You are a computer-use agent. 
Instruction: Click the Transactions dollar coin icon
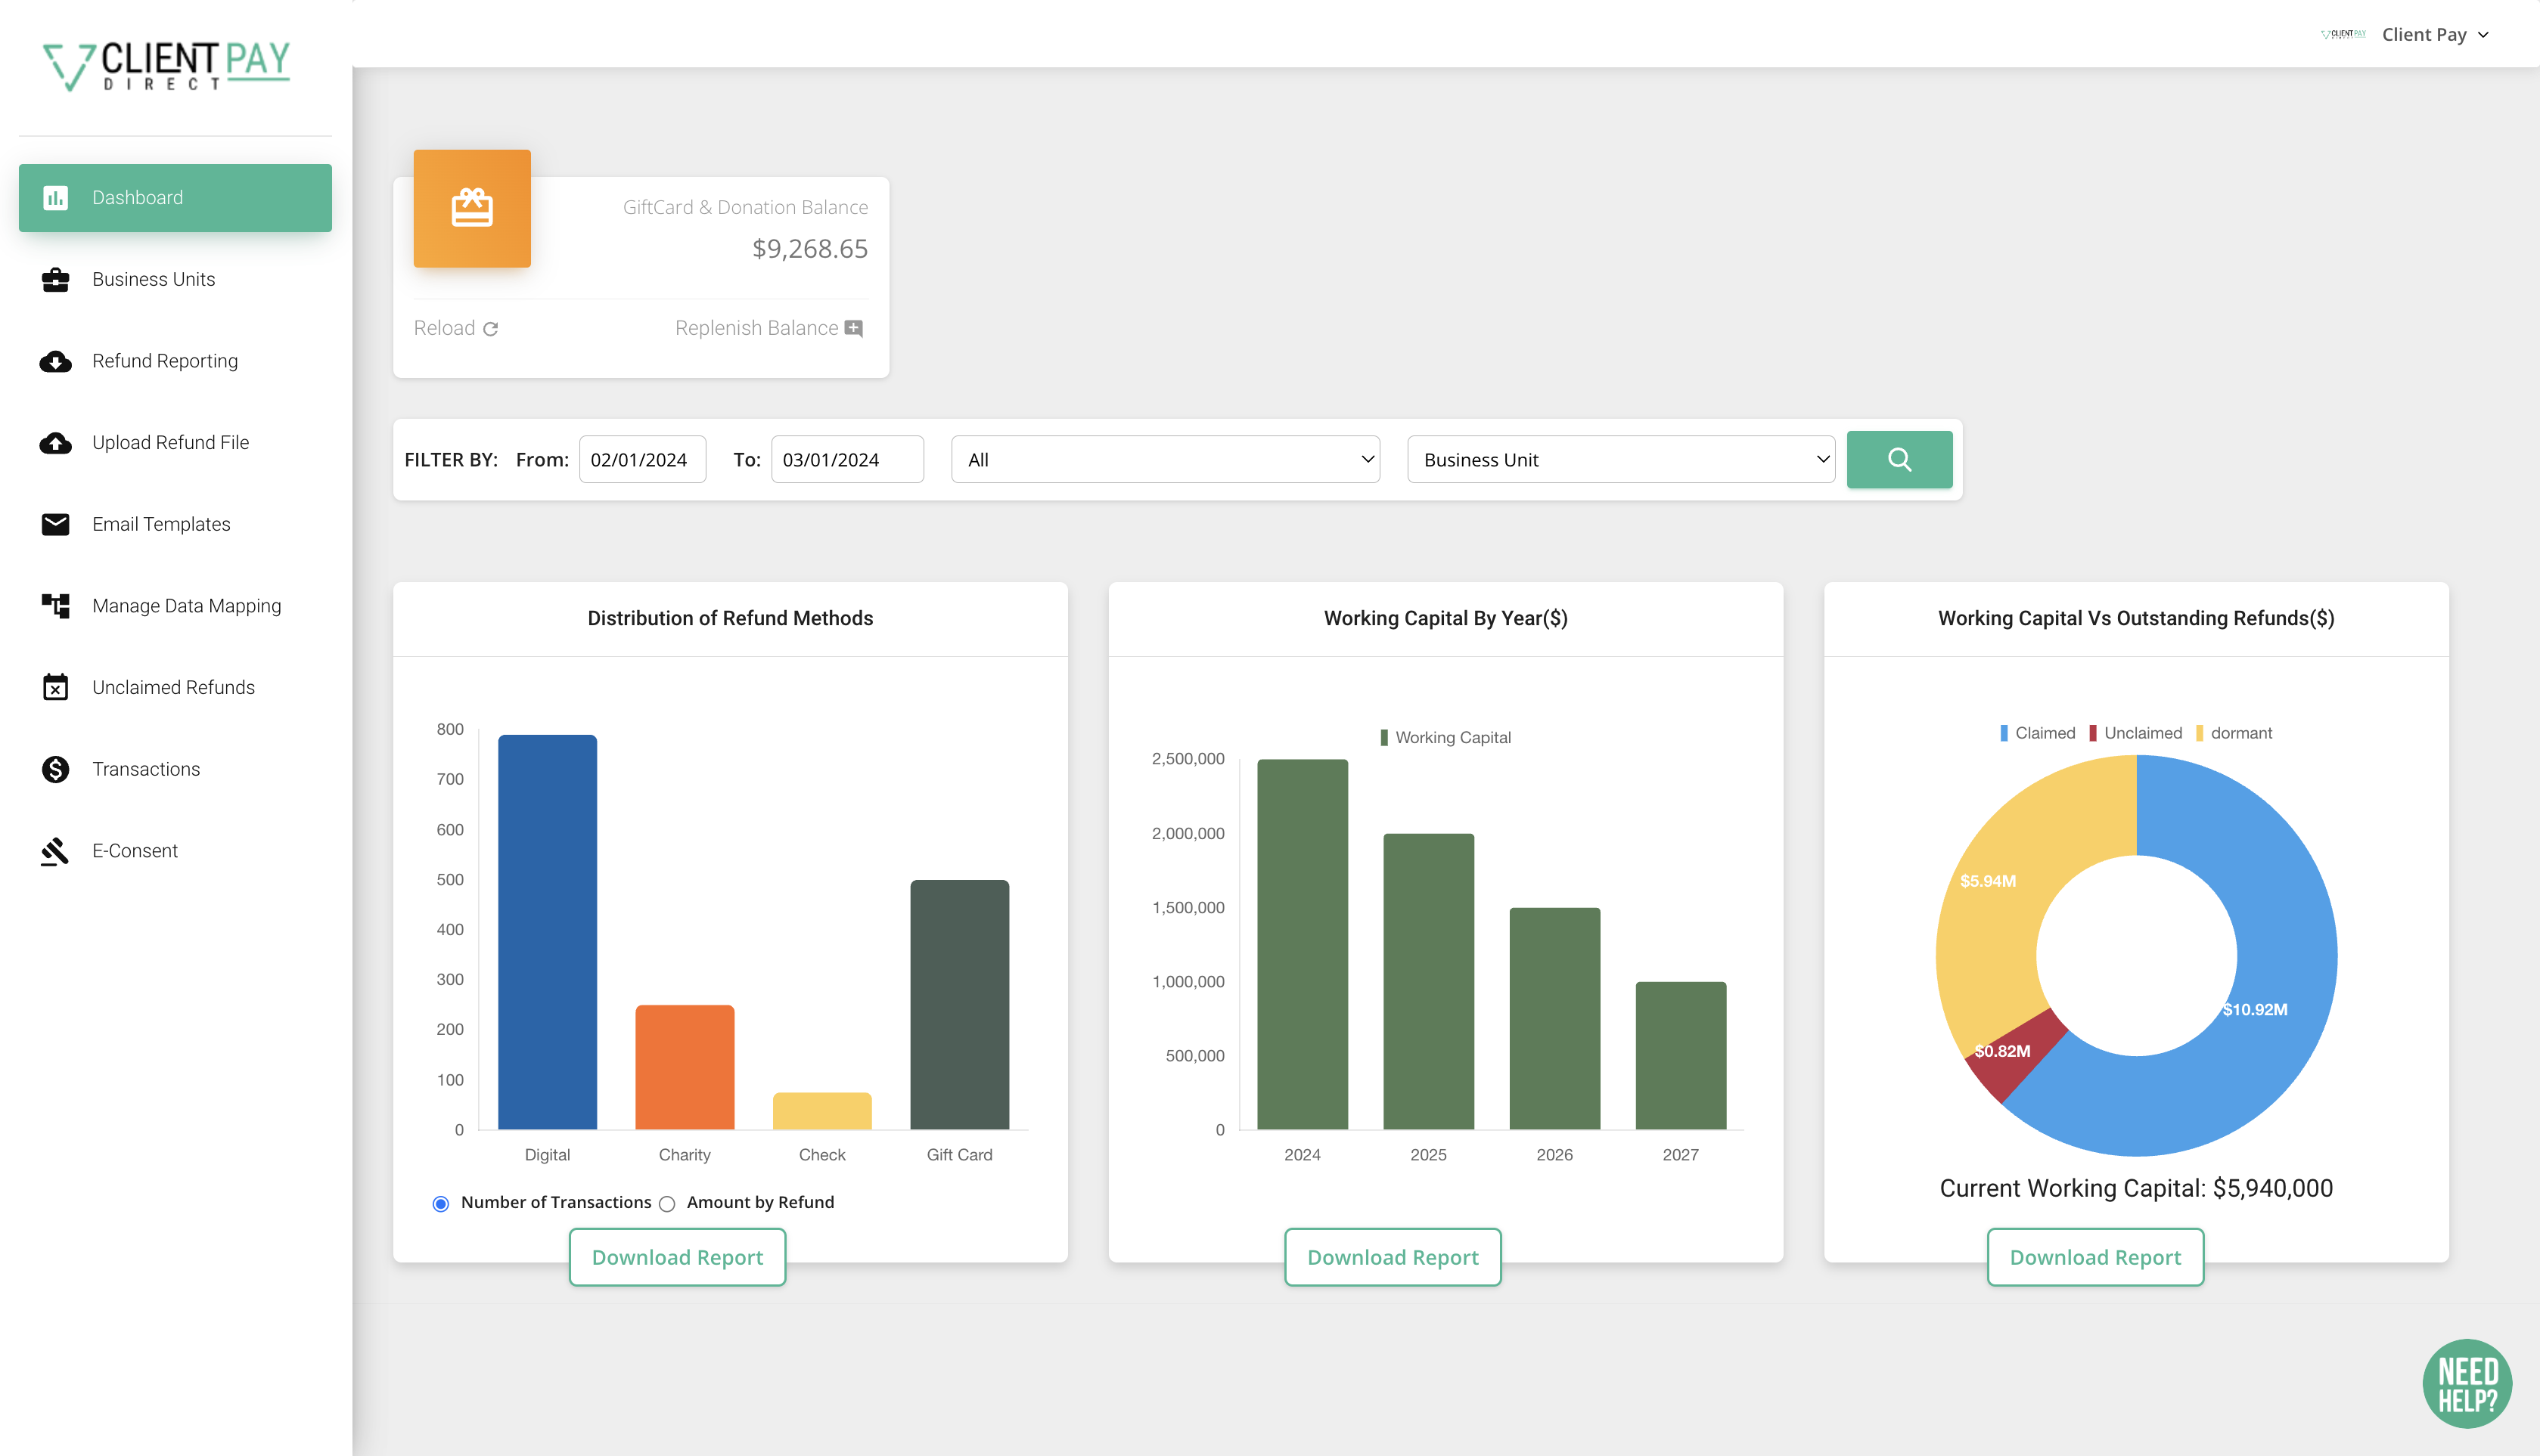point(56,769)
